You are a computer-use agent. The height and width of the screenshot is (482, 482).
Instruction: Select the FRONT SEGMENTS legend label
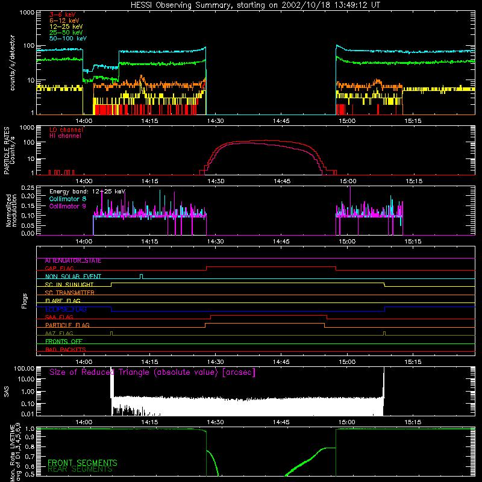point(83,463)
